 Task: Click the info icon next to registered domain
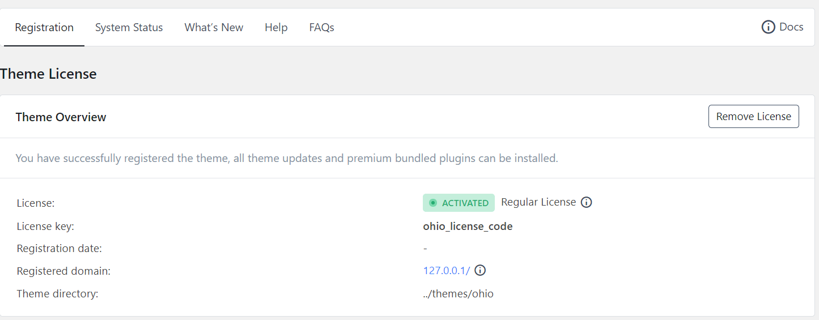[x=480, y=270]
